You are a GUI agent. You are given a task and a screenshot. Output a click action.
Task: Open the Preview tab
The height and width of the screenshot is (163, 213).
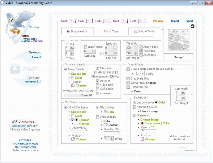tap(158, 21)
